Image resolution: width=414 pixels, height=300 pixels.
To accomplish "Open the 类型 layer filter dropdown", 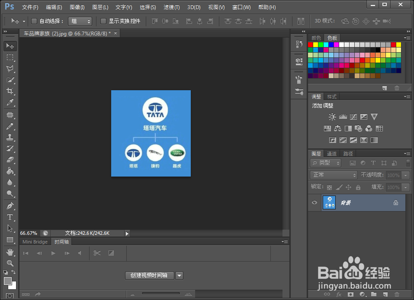I will pyautogui.click(x=326, y=163).
